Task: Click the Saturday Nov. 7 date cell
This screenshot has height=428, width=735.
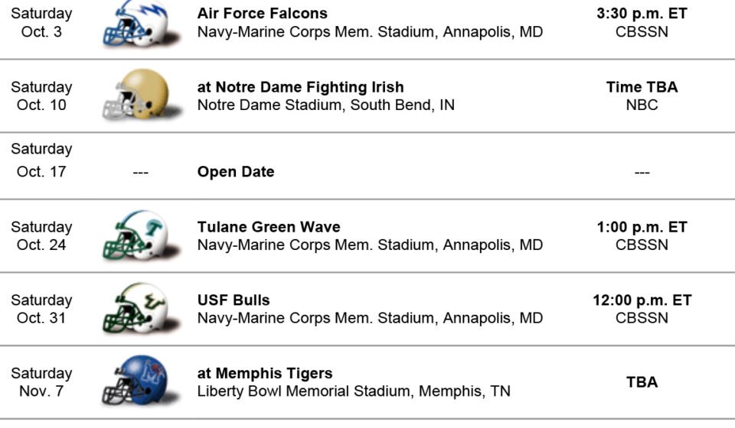Action: point(41,382)
